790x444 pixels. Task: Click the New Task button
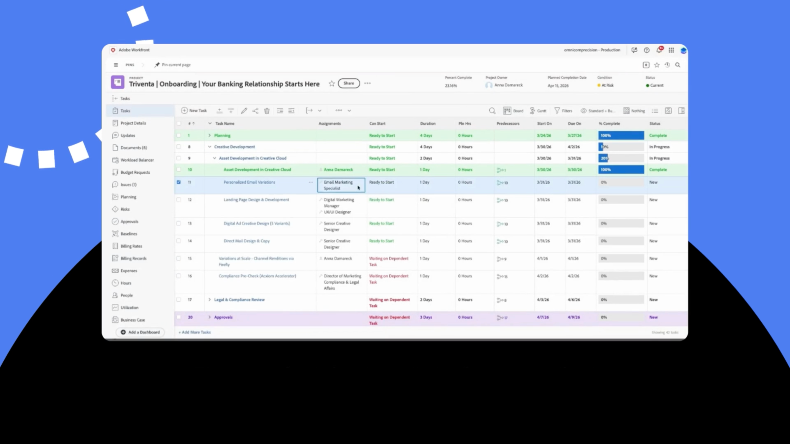194,111
